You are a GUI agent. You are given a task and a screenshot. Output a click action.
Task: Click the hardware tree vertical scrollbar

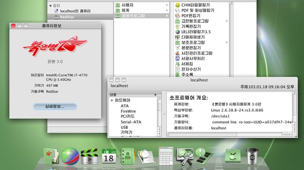pos(159,116)
